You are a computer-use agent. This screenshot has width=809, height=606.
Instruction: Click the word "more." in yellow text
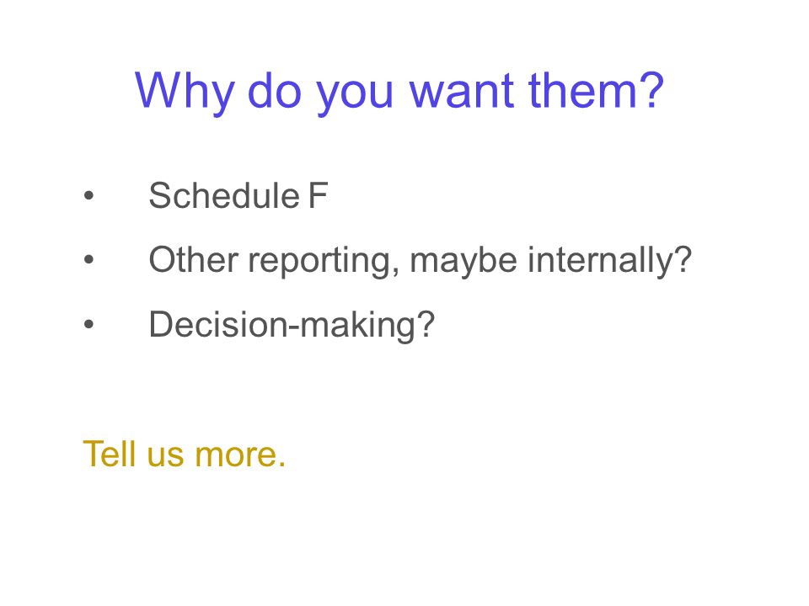point(240,455)
